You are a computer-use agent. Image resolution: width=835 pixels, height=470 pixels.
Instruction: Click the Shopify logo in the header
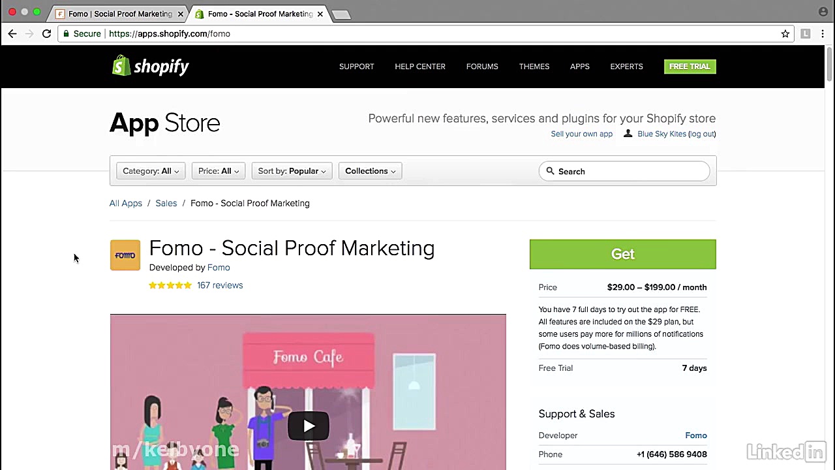pos(151,66)
